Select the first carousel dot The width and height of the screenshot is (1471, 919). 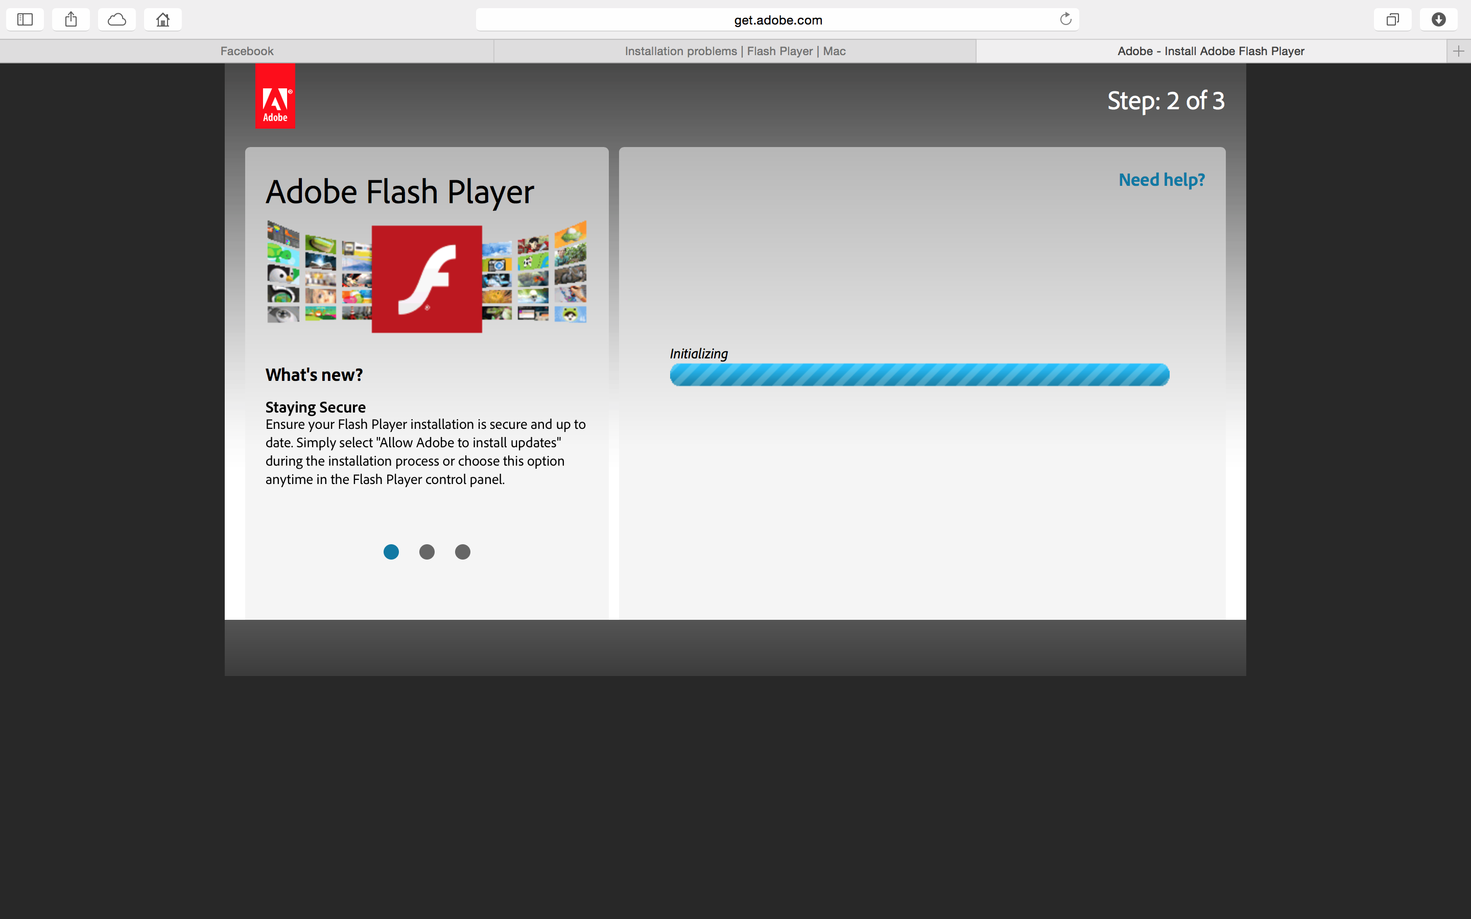[391, 552]
